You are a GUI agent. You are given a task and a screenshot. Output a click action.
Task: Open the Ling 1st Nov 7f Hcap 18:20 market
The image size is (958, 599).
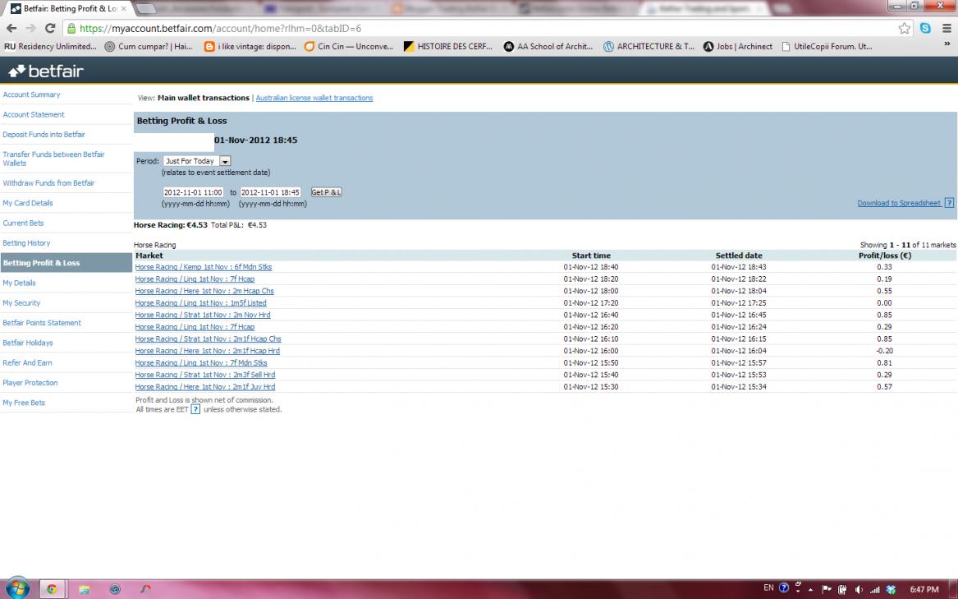[x=195, y=279]
